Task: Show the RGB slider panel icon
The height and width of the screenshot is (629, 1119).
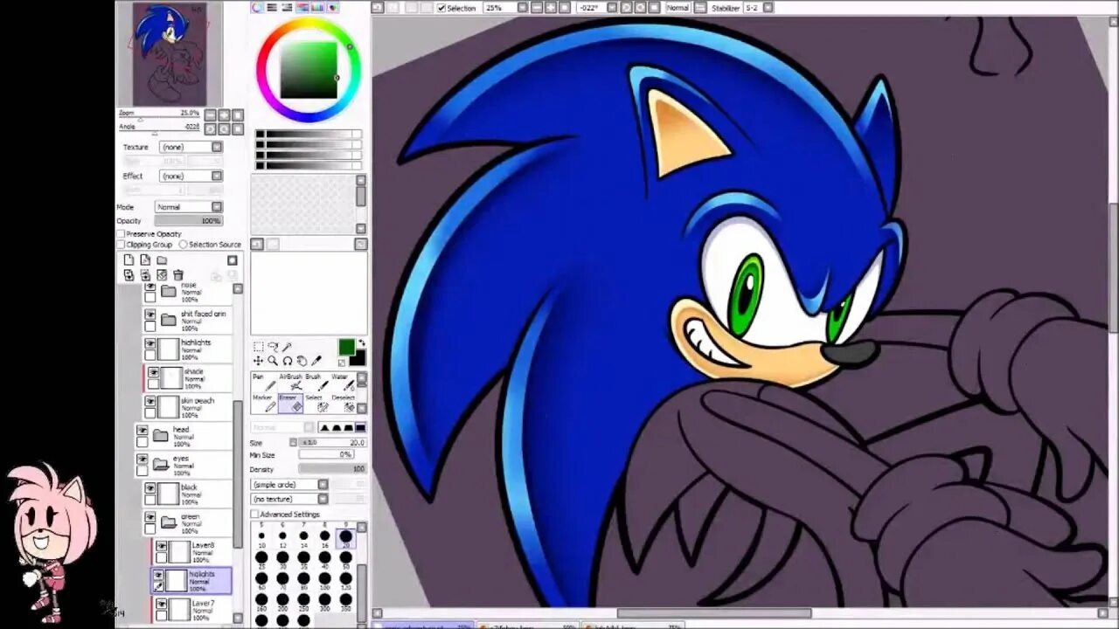Action: [x=272, y=8]
